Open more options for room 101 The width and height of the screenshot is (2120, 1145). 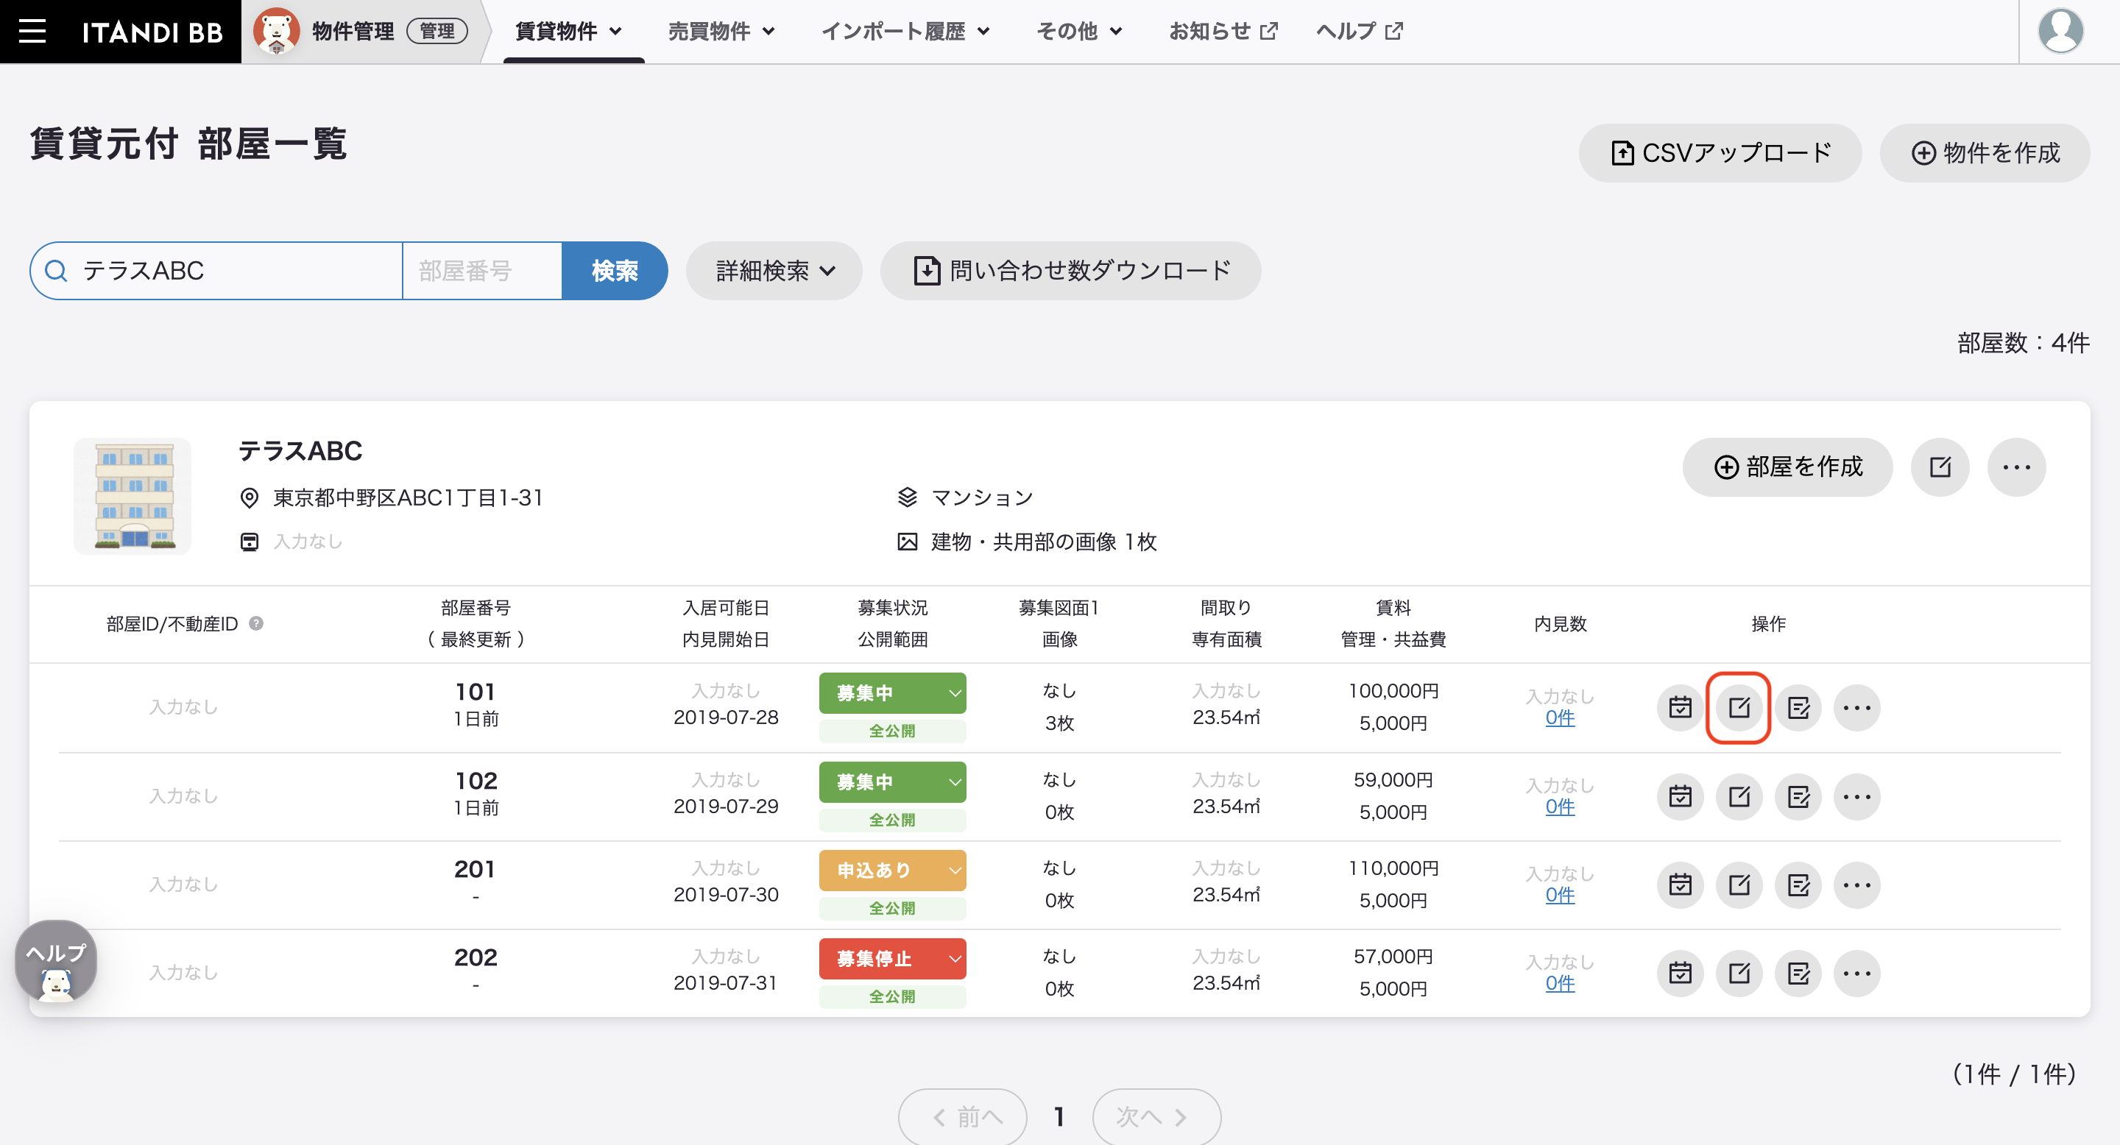(x=1856, y=707)
